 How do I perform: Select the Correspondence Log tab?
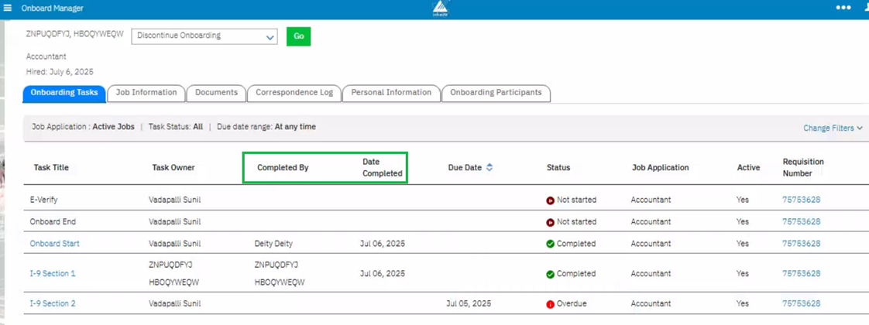point(294,93)
